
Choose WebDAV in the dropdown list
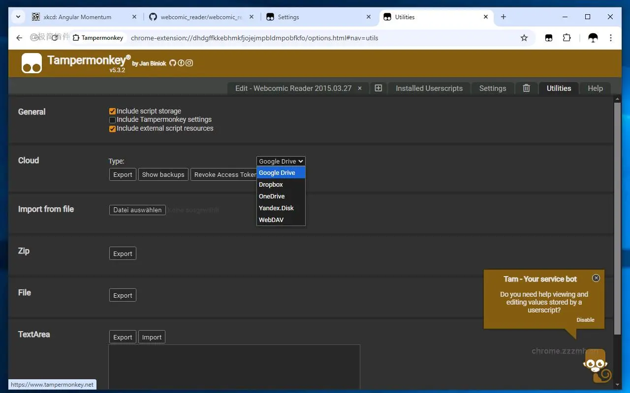click(x=271, y=220)
